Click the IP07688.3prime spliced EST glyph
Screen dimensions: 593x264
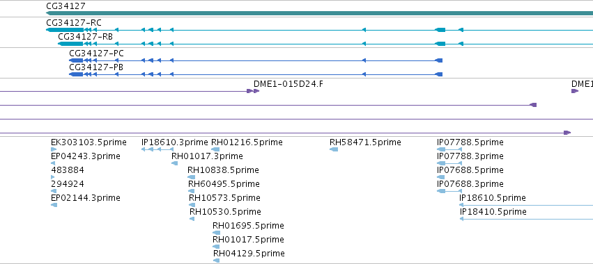point(449,191)
